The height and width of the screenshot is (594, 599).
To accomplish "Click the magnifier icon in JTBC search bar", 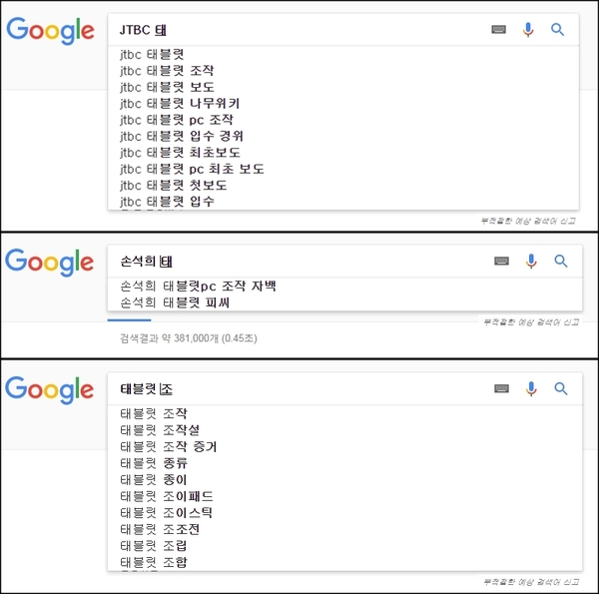I will tap(557, 29).
